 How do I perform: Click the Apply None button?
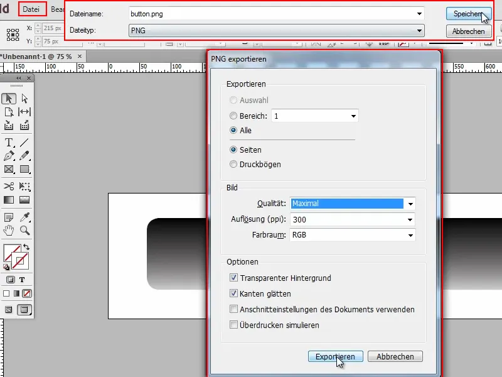[x=27, y=293]
